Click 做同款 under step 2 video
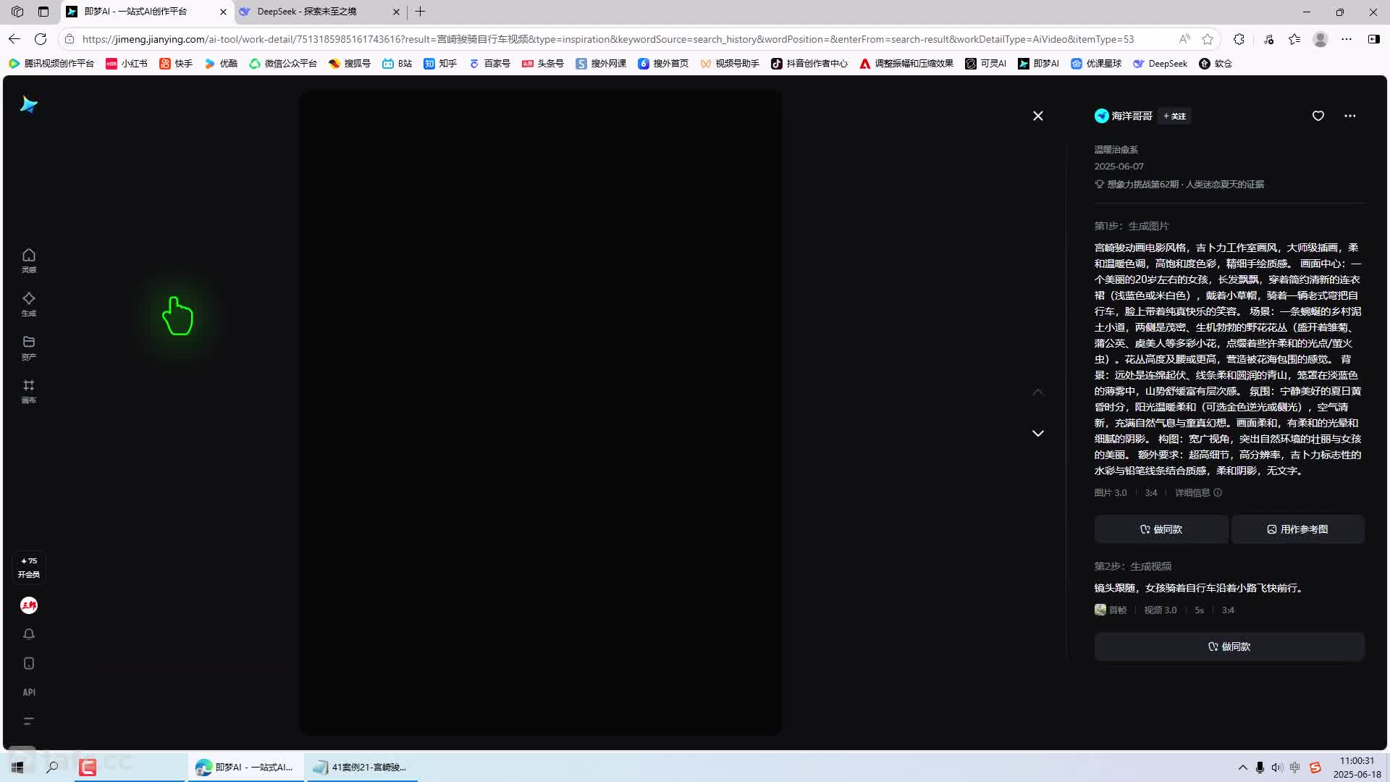Image resolution: width=1390 pixels, height=782 pixels. point(1229,647)
